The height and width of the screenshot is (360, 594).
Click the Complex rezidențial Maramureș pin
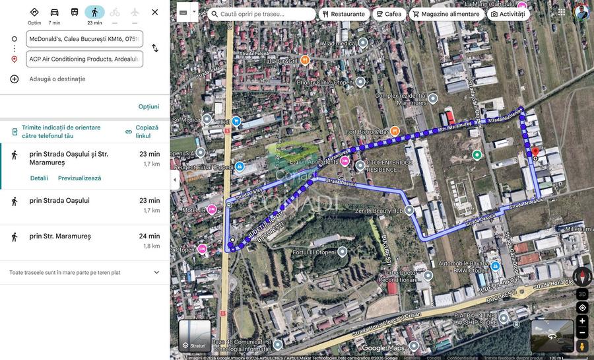click(x=432, y=98)
